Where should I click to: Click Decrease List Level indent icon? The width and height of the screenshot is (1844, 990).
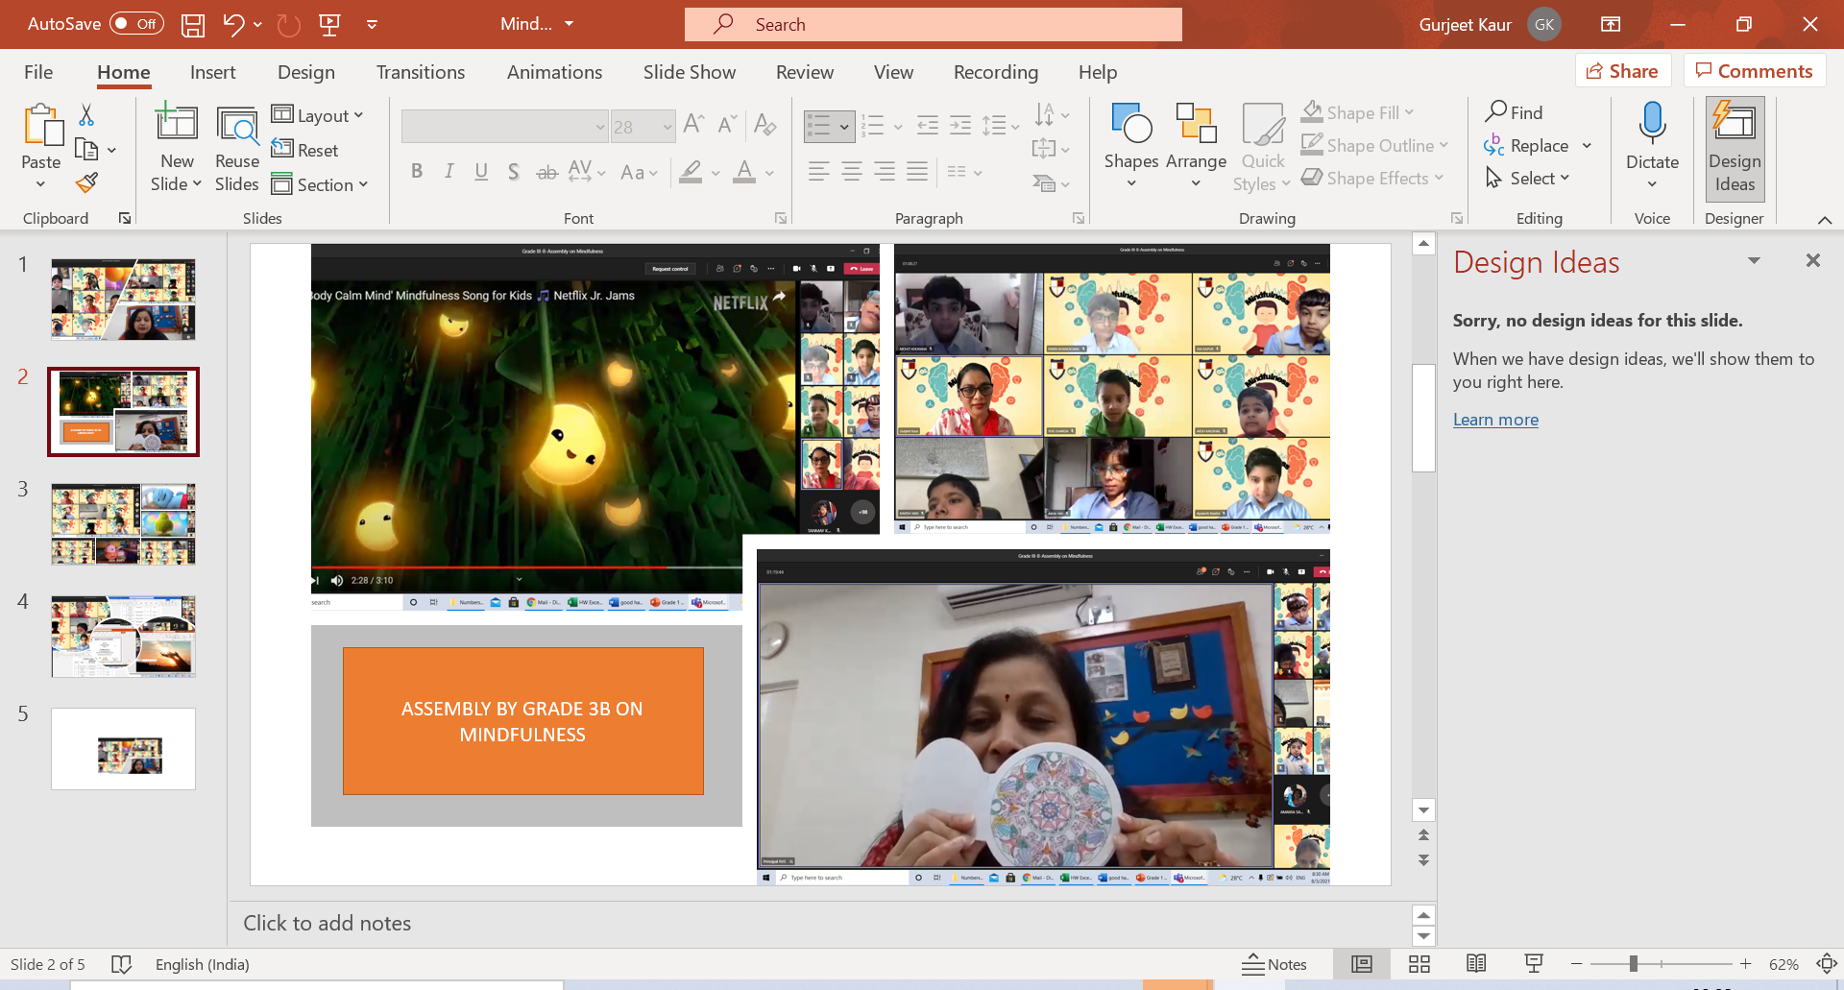[928, 125]
